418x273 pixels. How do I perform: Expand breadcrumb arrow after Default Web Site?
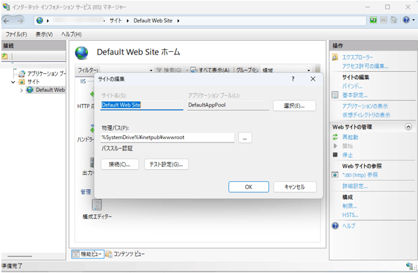click(x=178, y=21)
